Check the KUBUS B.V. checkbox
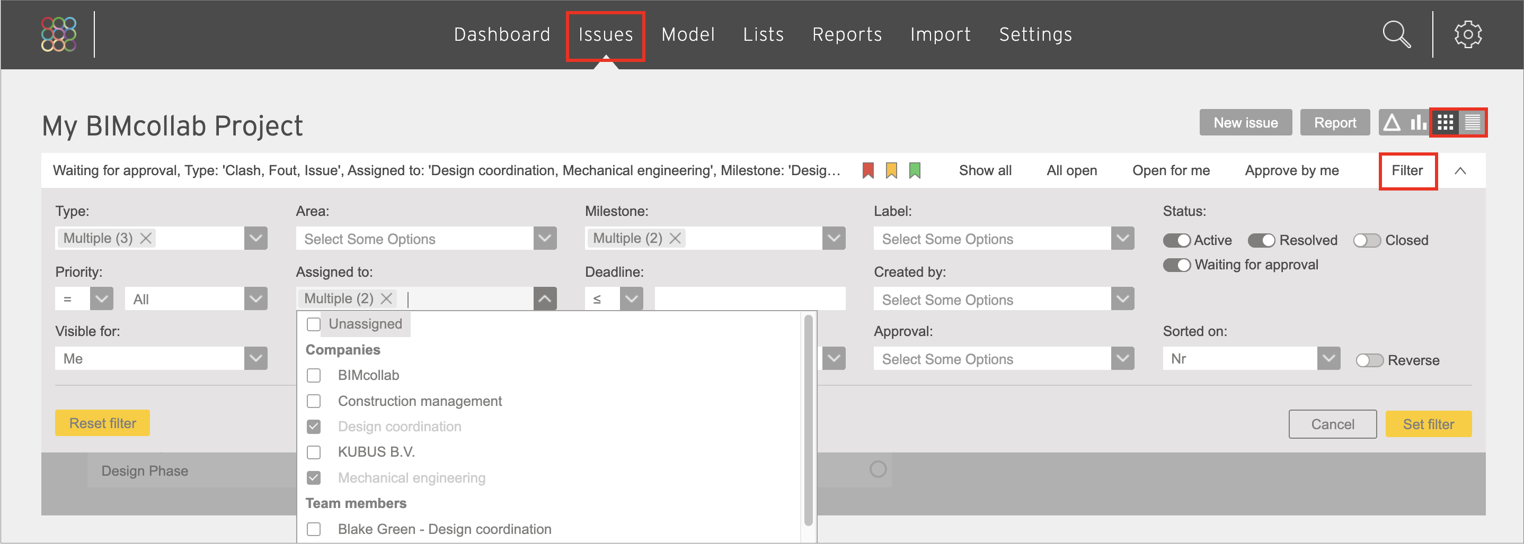This screenshot has height=544, width=1524. pos(314,452)
